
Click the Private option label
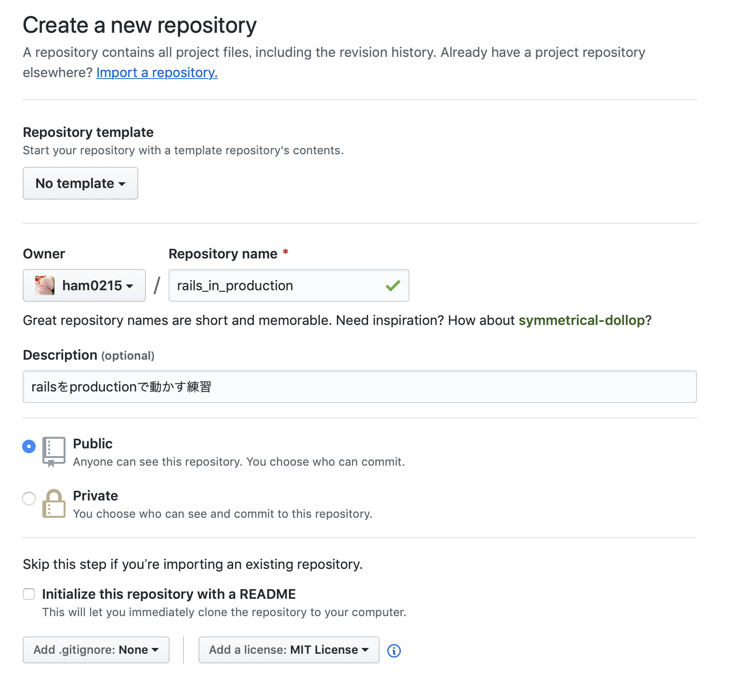pyautogui.click(x=95, y=496)
